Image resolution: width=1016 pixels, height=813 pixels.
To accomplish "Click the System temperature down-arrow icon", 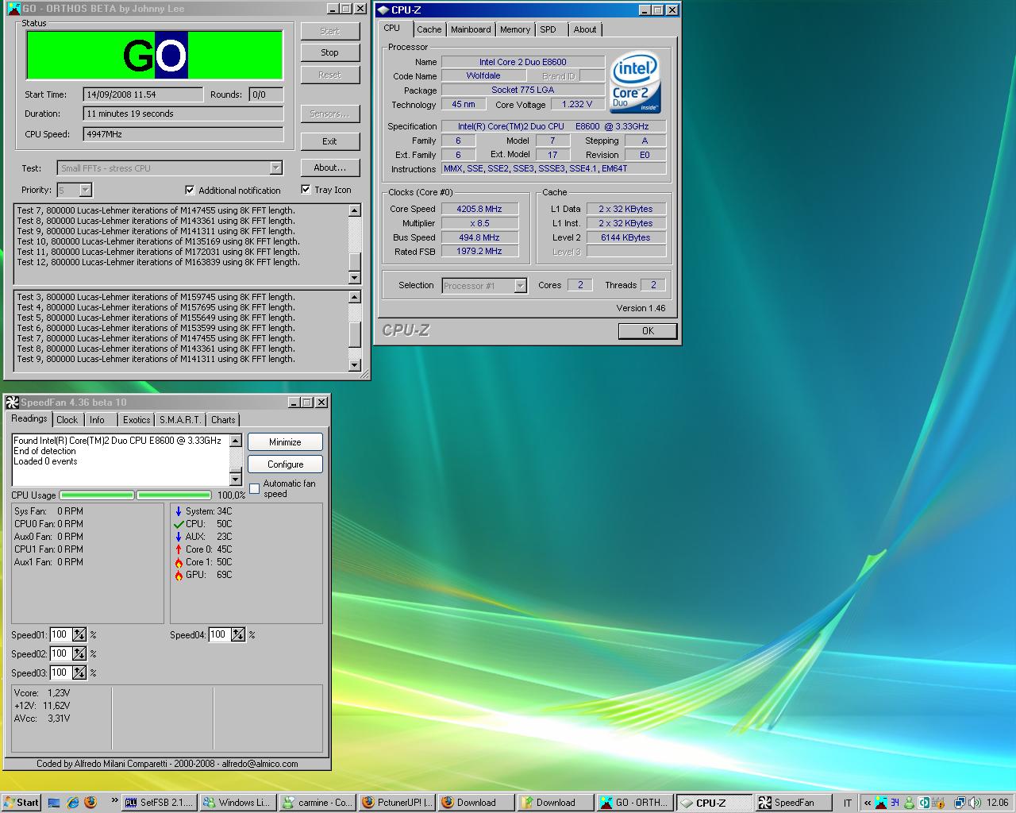I will [x=179, y=511].
